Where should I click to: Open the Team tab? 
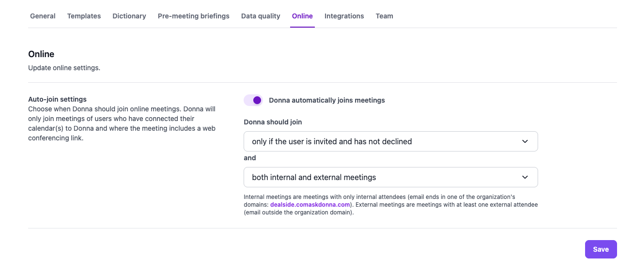tap(384, 16)
